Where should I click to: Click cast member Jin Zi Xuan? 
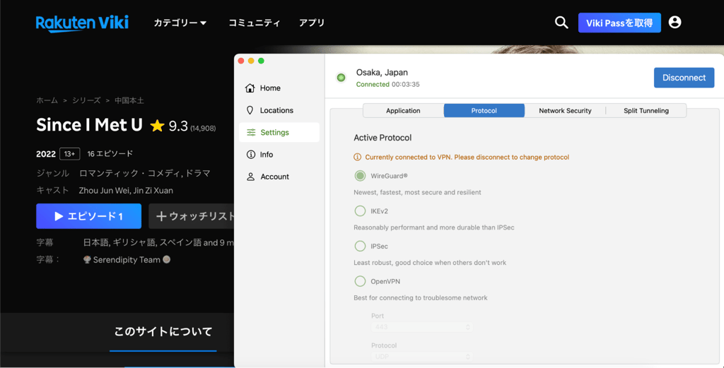(x=153, y=191)
